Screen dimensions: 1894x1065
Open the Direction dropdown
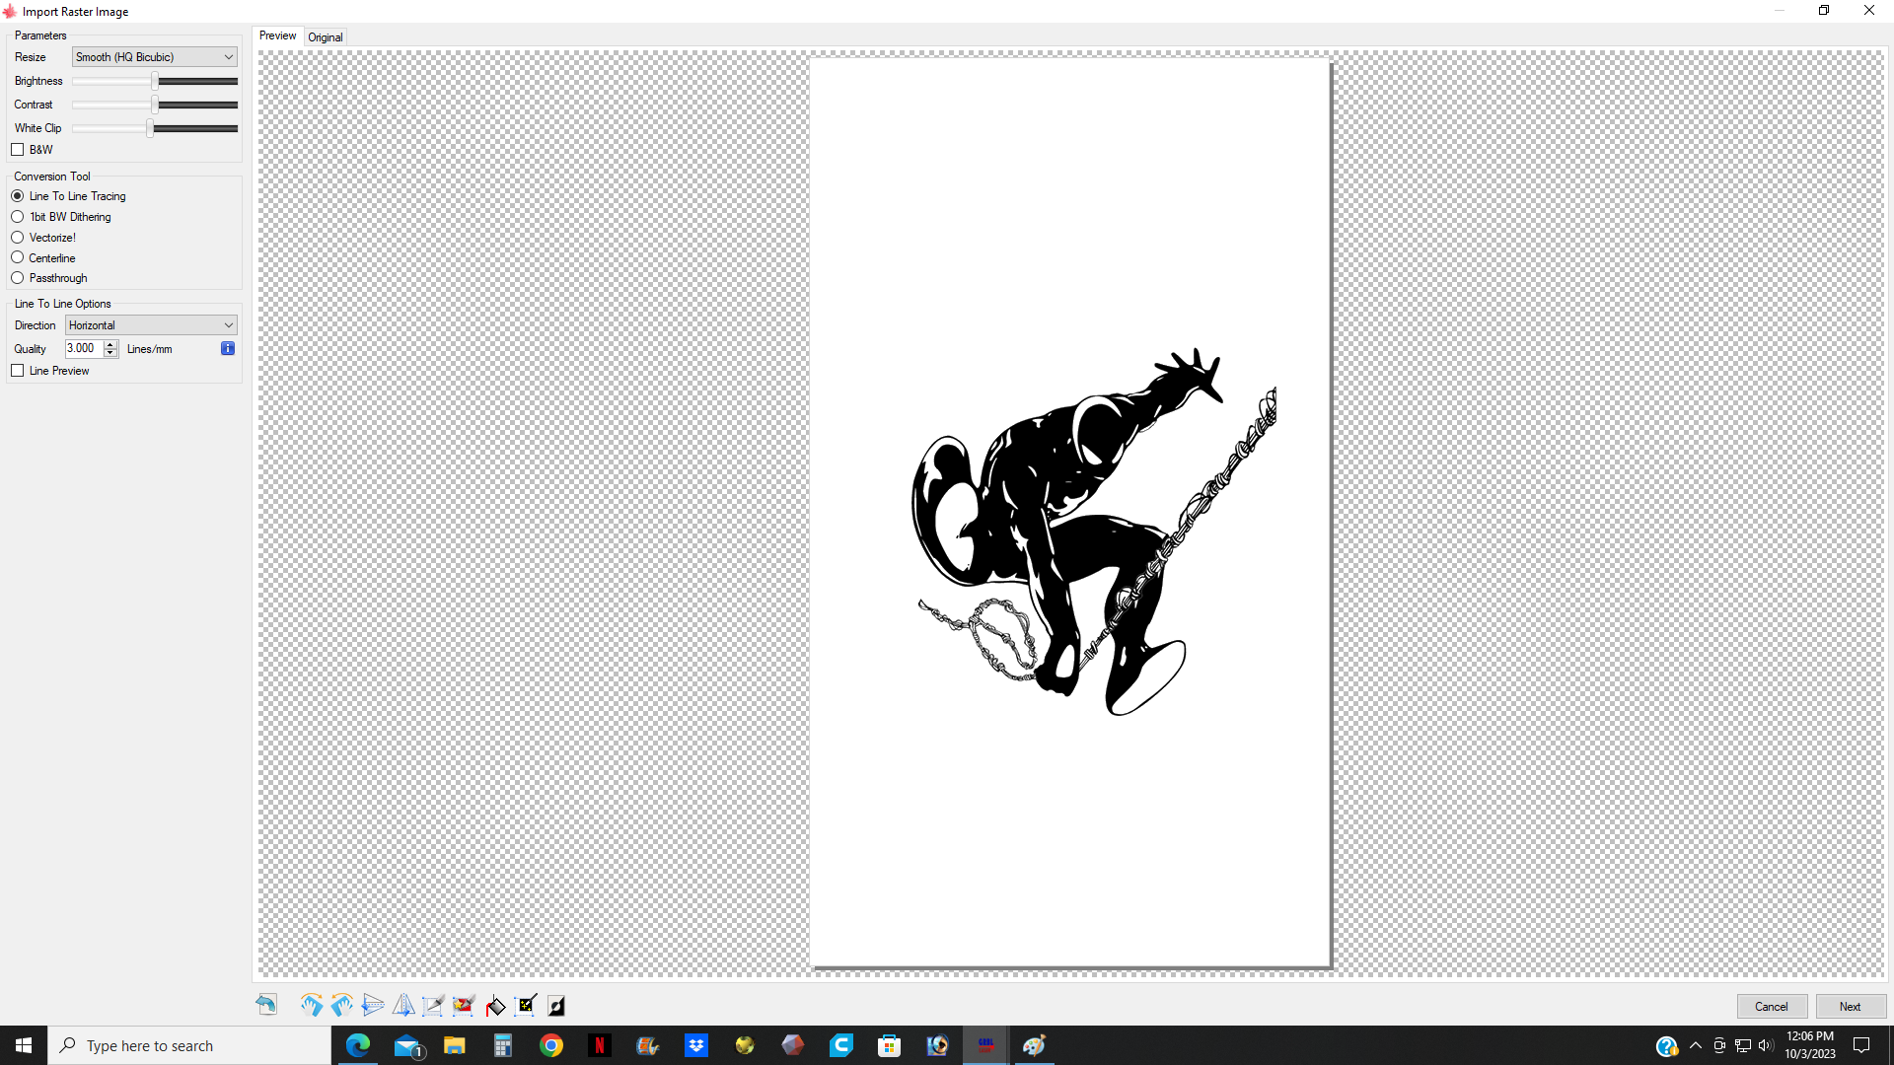click(150, 324)
